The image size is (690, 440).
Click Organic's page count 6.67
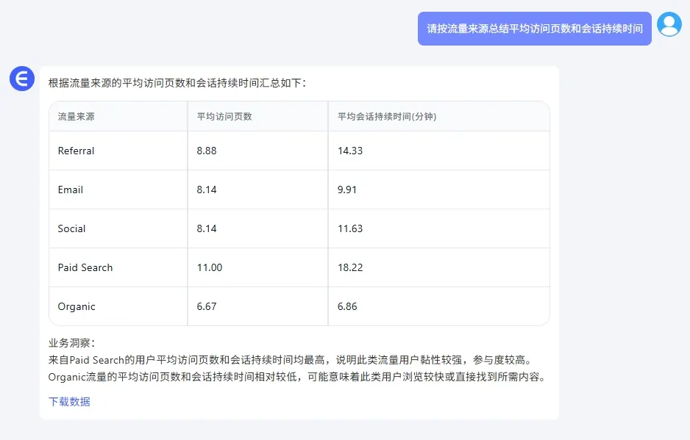pos(207,306)
